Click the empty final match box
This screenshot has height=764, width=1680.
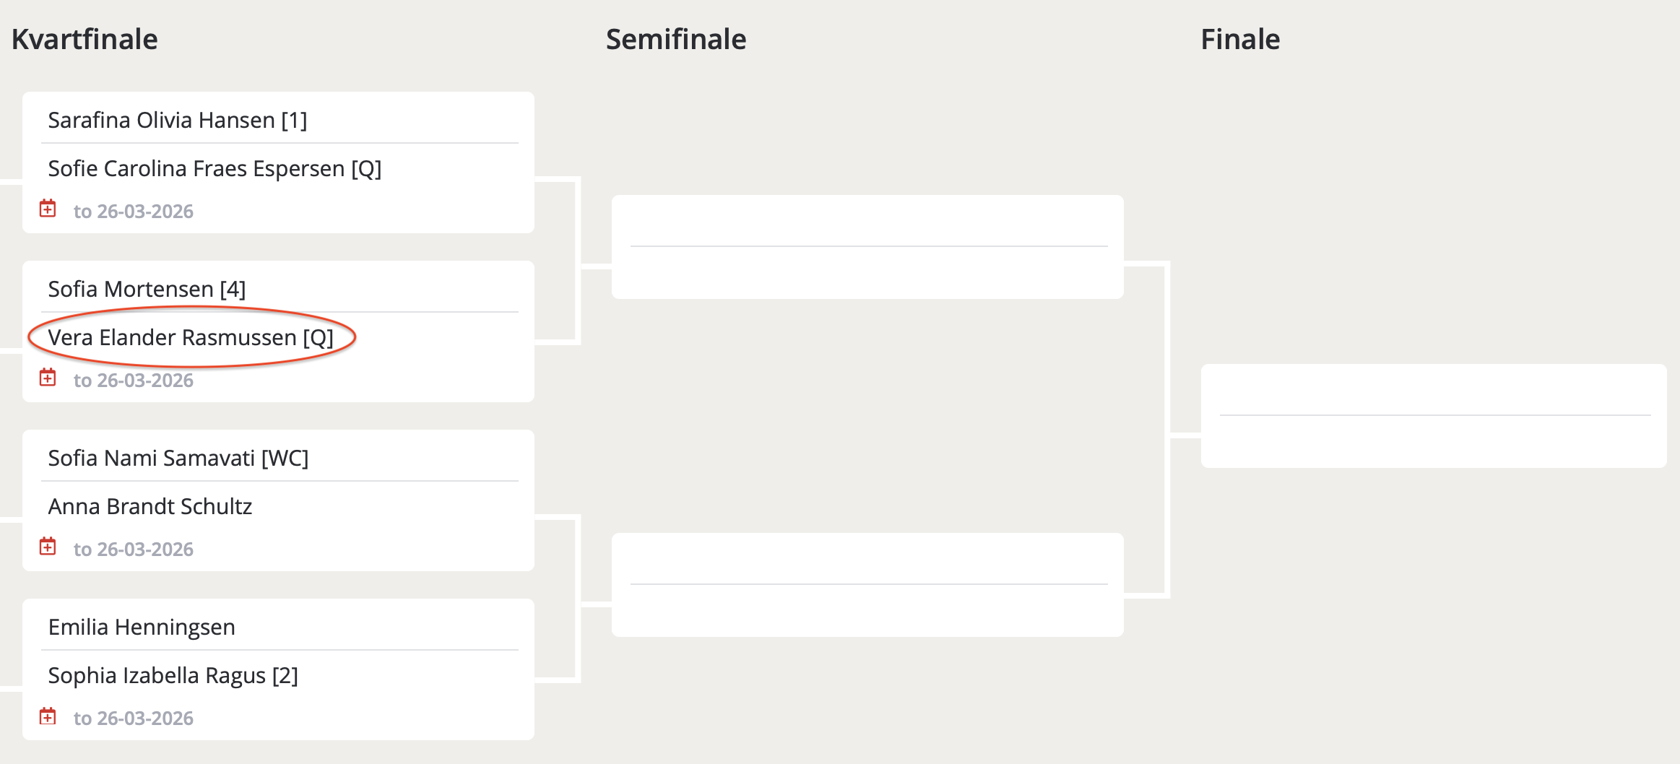pyautogui.click(x=1433, y=416)
